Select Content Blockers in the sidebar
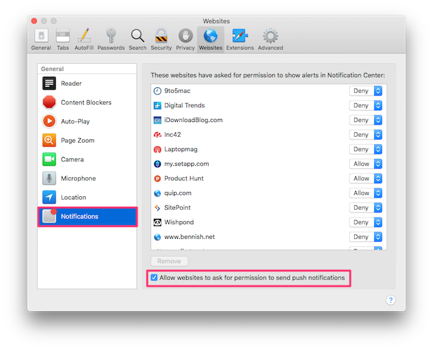This screenshot has width=433, height=350. coord(86,102)
